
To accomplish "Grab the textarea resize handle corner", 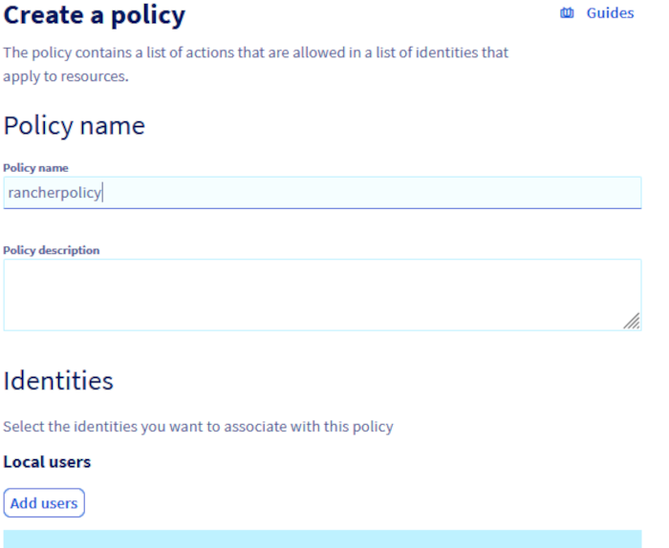I will (631, 322).
